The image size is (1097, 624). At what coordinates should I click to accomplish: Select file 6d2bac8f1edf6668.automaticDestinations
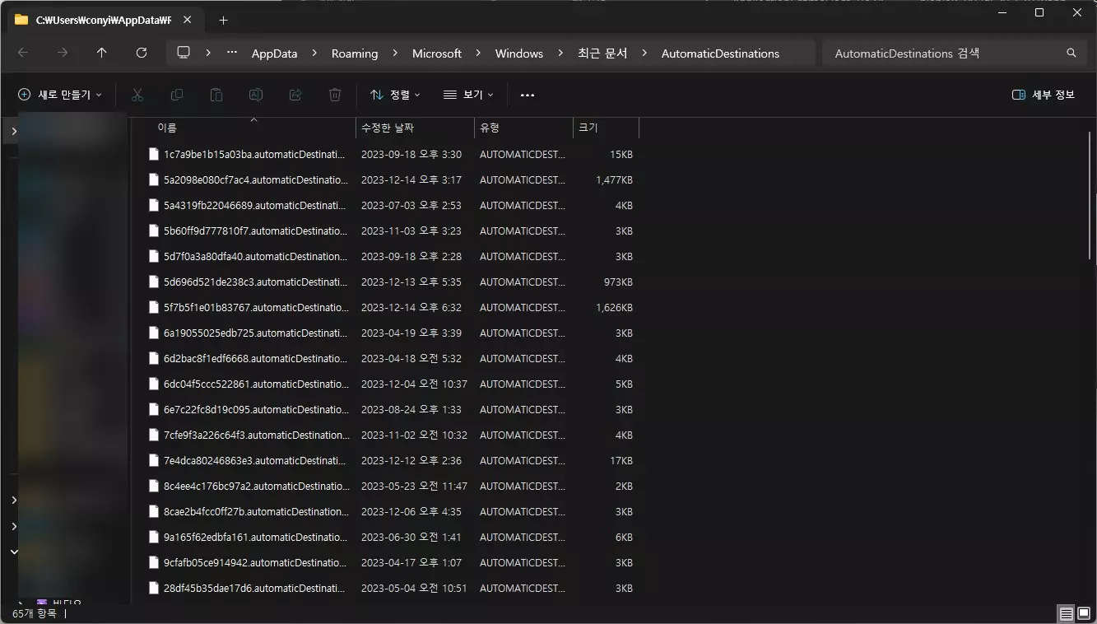tap(255, 358)
